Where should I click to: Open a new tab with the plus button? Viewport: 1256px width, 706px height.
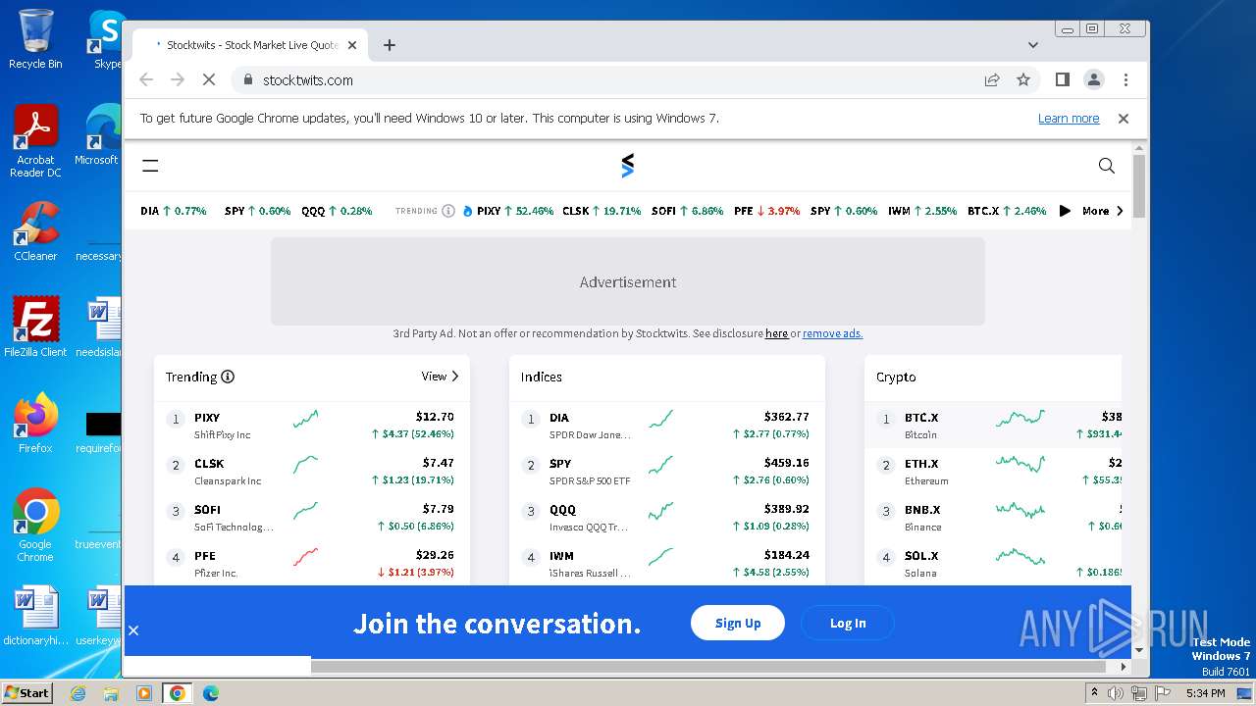pos(390,45)
